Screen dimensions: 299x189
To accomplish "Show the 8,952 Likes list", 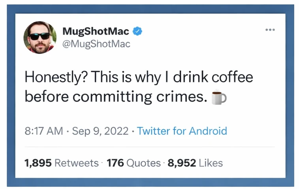I will click(x=195, y=163).
